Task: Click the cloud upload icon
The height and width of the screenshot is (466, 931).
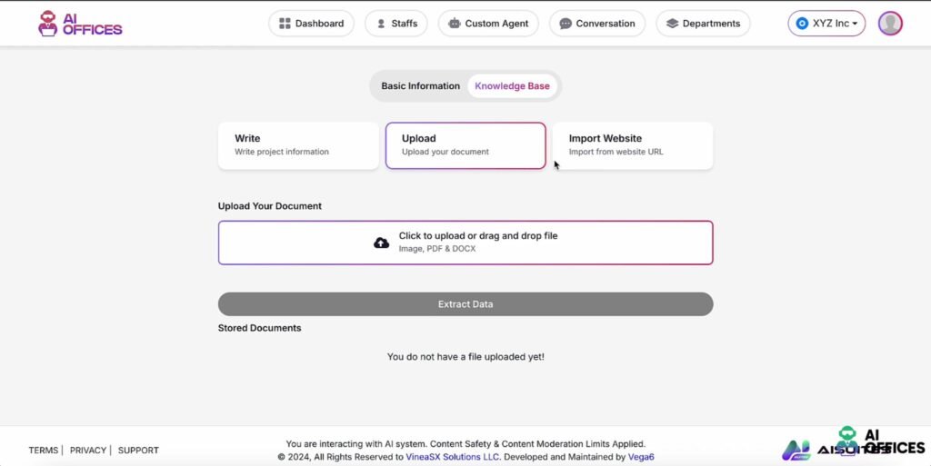Action: tap(382, 243)
